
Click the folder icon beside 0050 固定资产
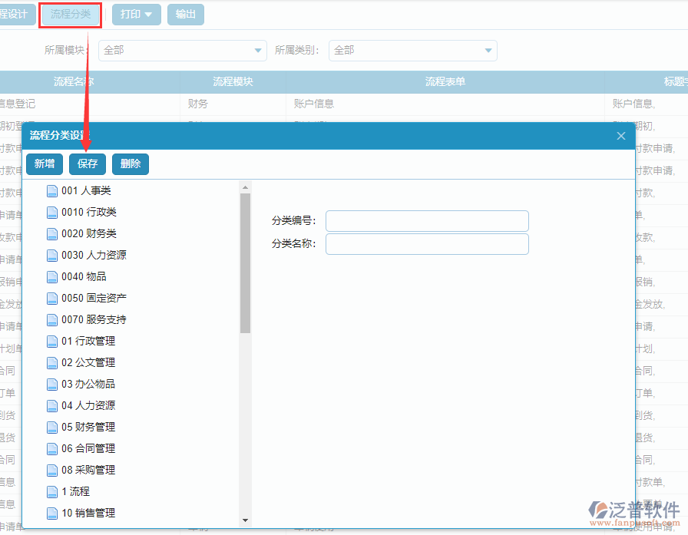[x=51, y=298]
